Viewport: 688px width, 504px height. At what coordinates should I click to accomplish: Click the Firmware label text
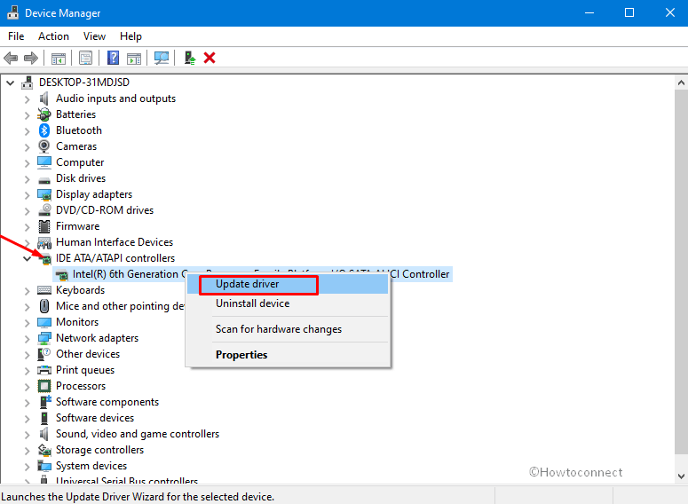(77, 226)
